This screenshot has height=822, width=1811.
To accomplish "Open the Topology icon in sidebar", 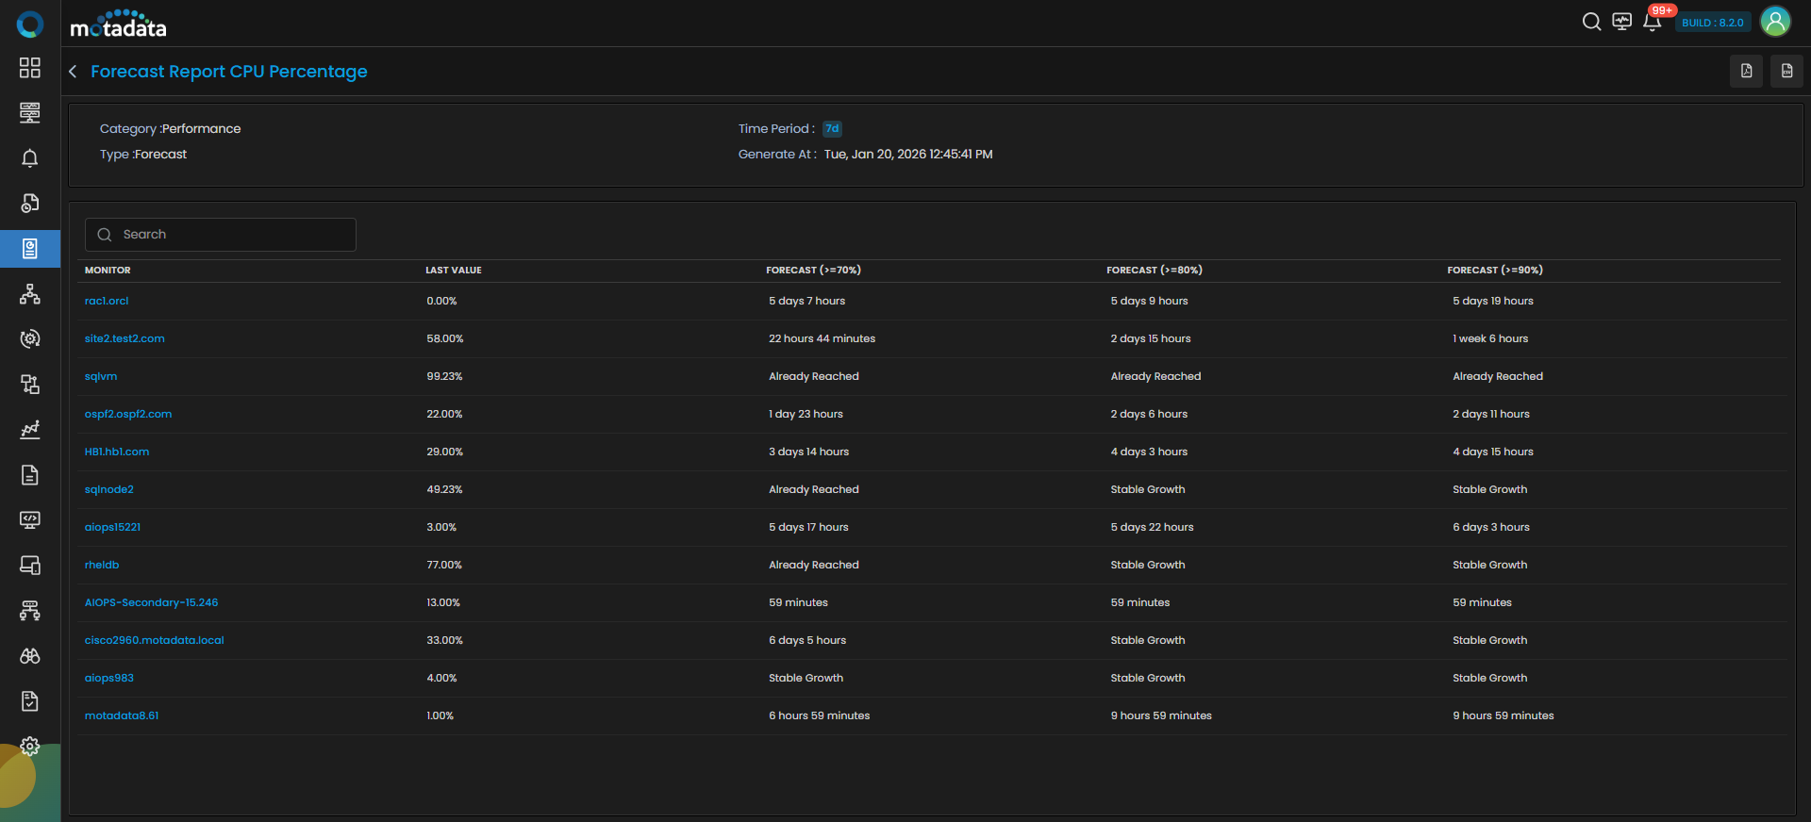I will [x=30, y=294].
